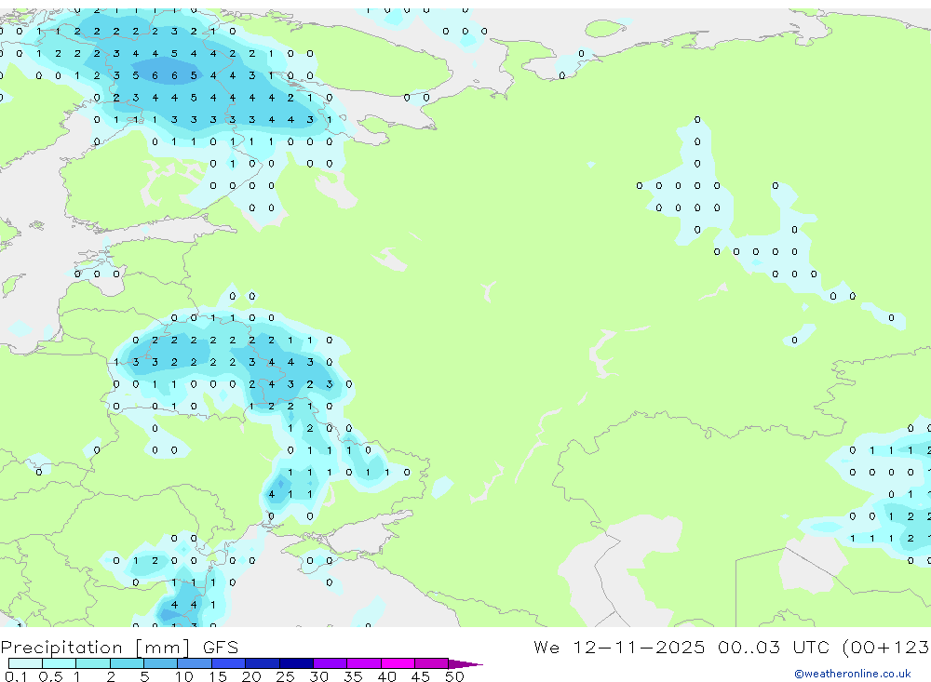This screenshot has height=682, width=931.
Task: Pick the legend swatch between 15 and 20
Action: 229,663
